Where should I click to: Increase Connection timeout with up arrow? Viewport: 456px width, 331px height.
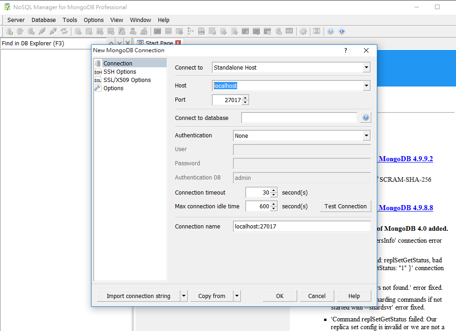274,190
